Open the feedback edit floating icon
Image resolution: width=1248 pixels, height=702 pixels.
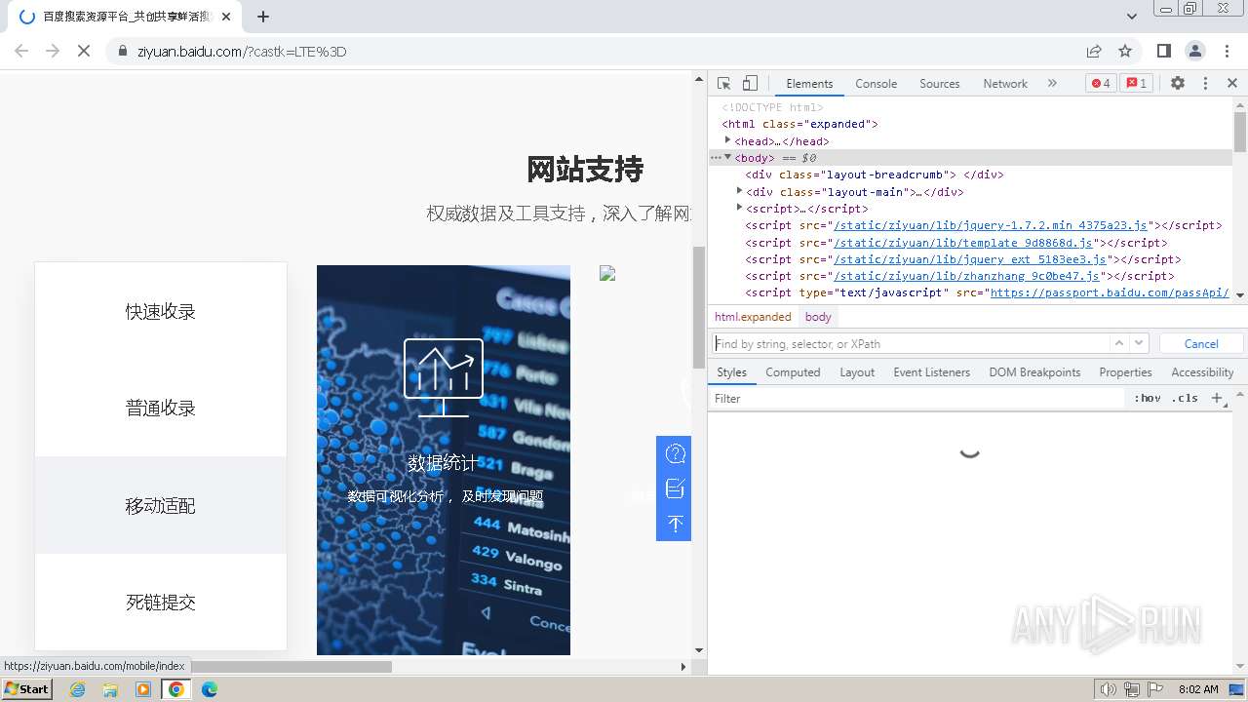point(675,488)
